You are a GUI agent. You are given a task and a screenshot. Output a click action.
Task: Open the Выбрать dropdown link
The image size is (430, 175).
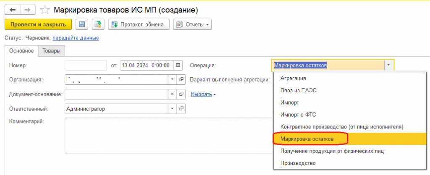[203, 94]
